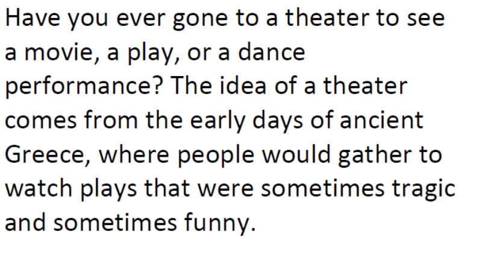This screenshot has width=482, height=269.
Task: Click the word "performance?" in the paragraph
Action: point(84,87)
